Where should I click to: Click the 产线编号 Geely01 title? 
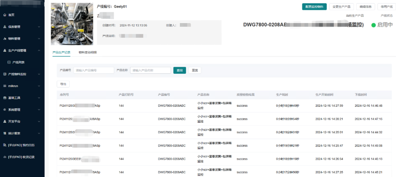[112, 7]
